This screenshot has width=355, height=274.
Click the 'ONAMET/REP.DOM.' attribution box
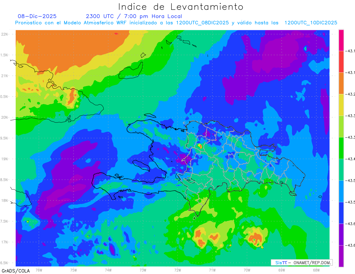click(x=301, y=262)
